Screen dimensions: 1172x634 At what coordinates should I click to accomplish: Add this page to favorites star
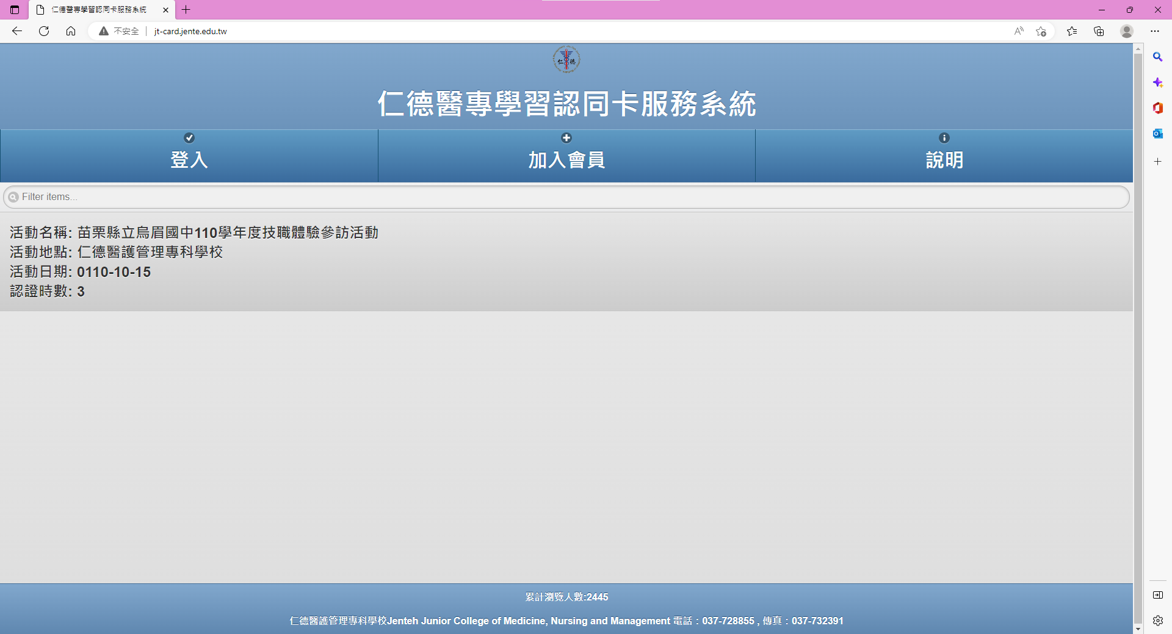[x=1041, y=31]
